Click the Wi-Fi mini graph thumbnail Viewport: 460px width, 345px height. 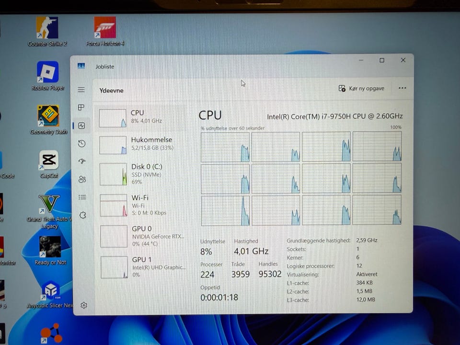(x=114, y=206)
